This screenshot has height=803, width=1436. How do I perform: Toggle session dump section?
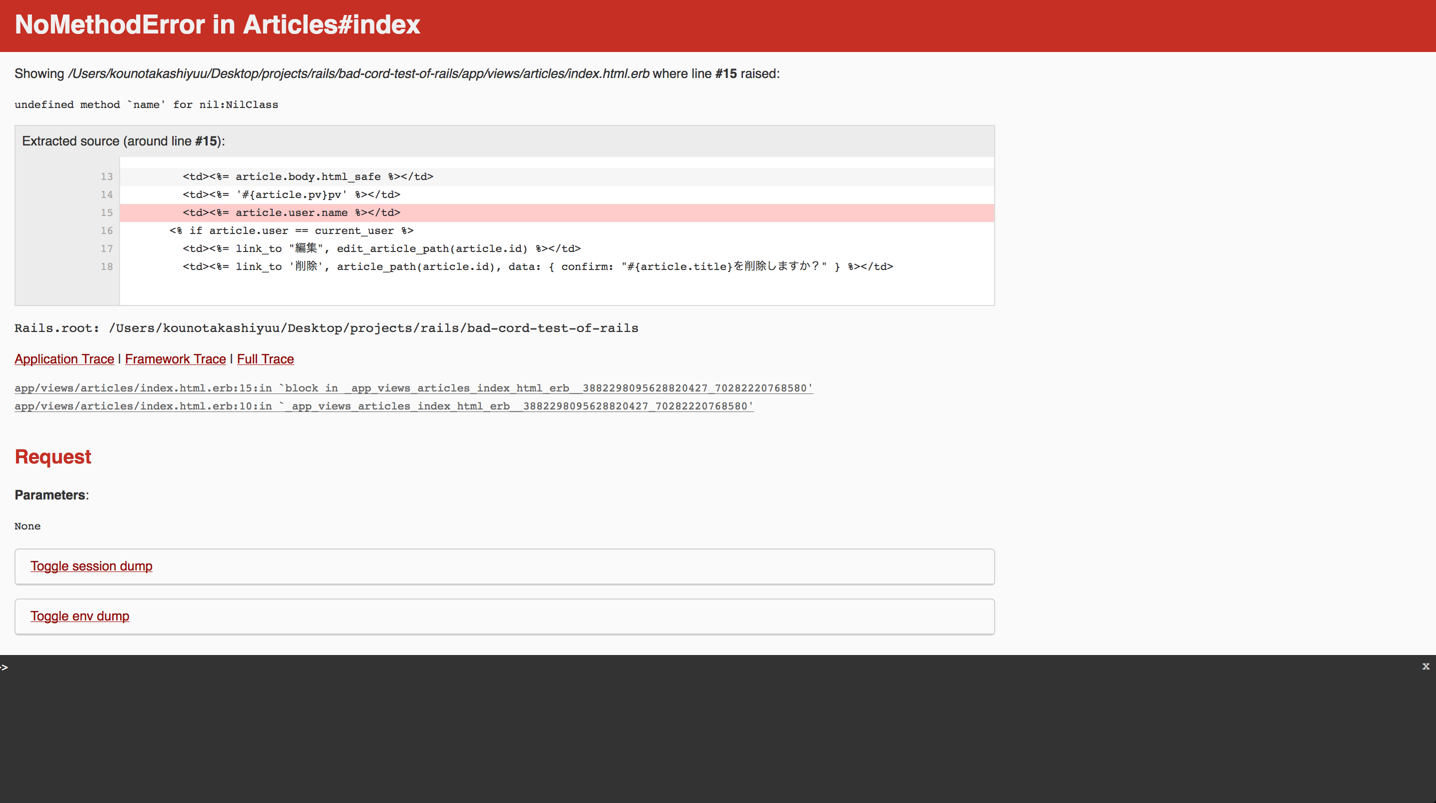pyautogui.click(x=92, y=566)
